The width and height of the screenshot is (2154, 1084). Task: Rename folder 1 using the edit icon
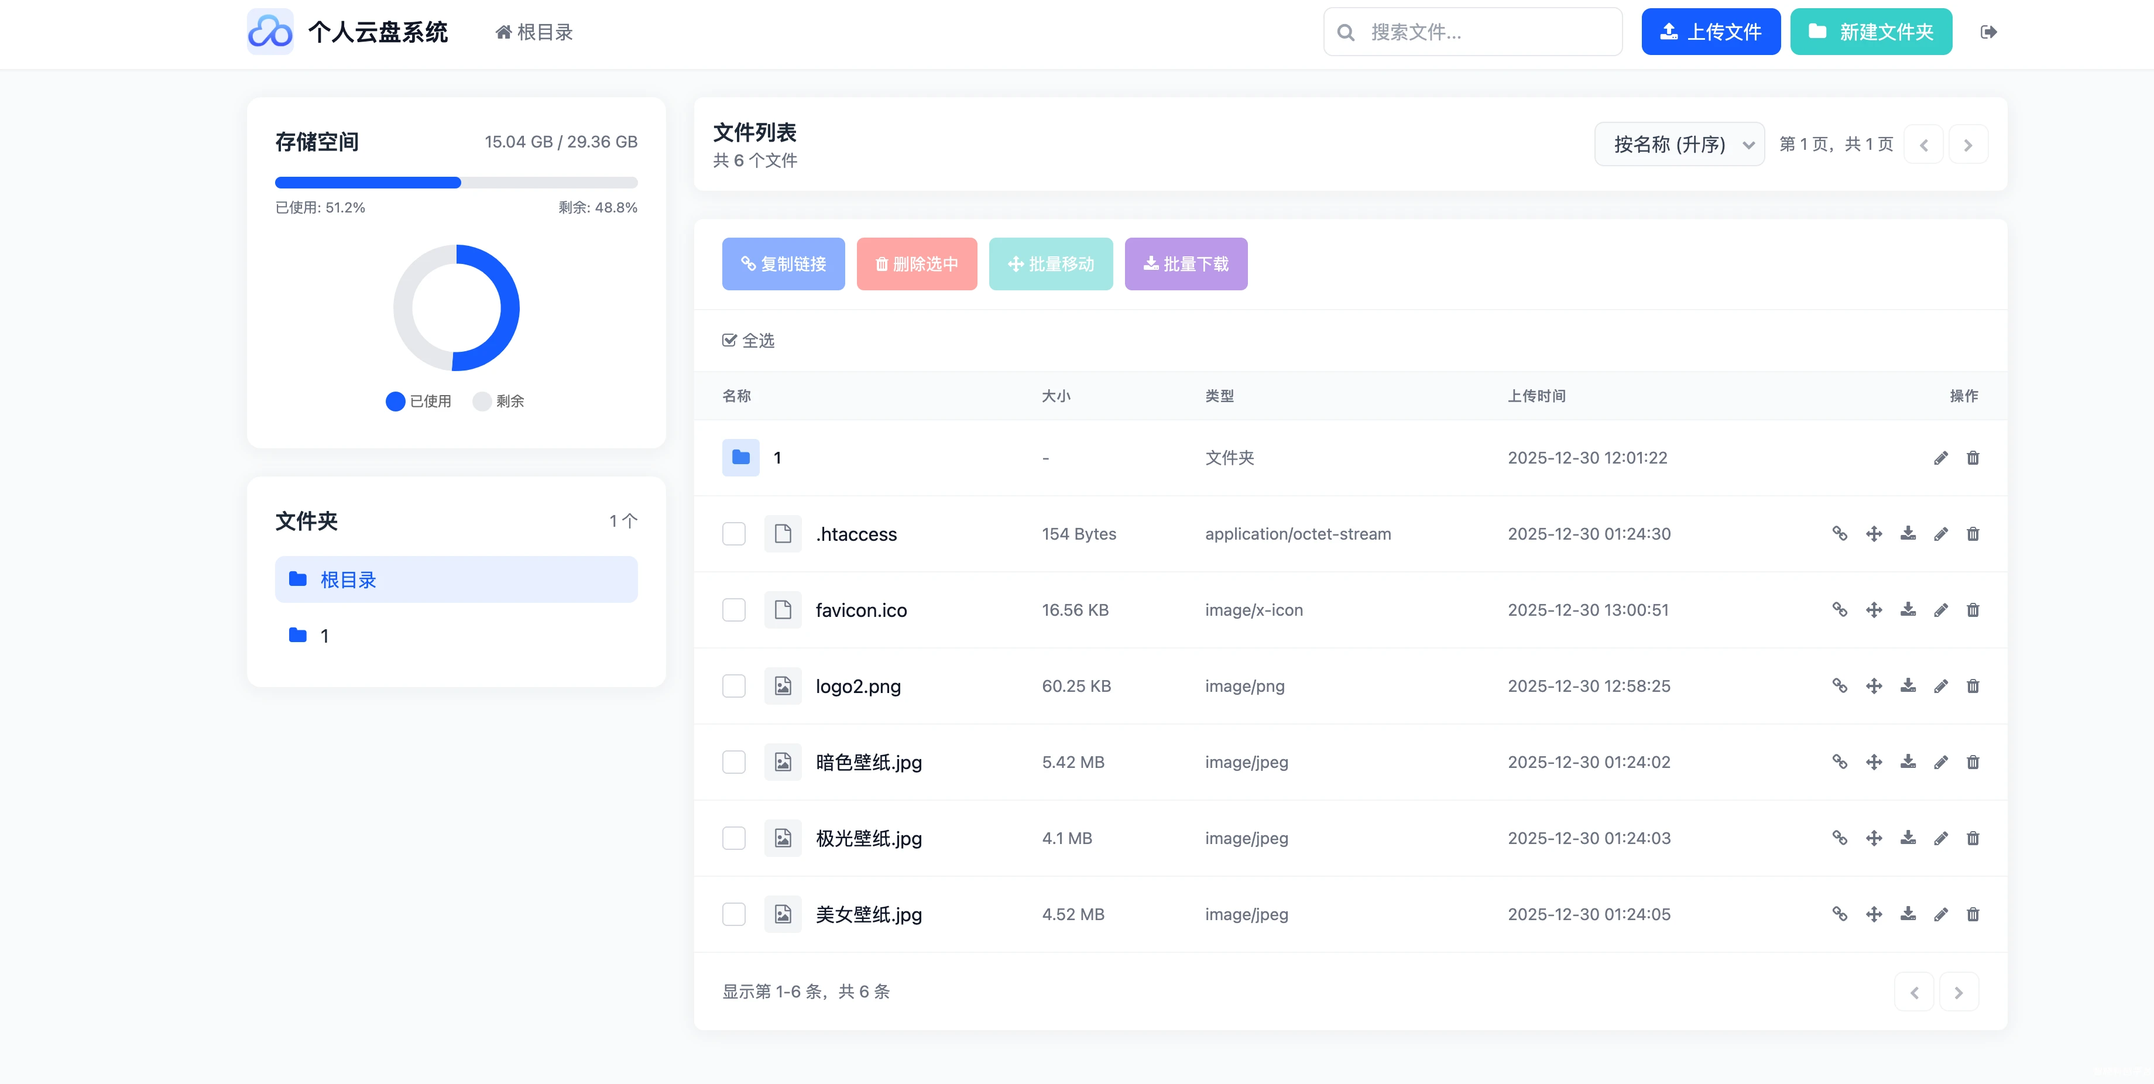[x=1942, y=458]
